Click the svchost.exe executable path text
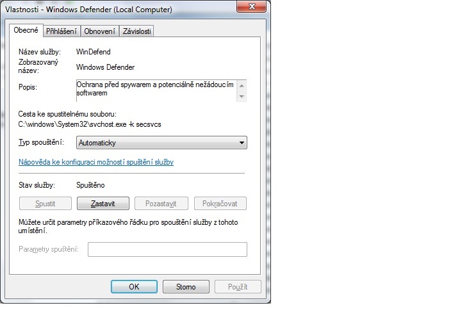Screen dimensions: 460x326 click(90, 124)
